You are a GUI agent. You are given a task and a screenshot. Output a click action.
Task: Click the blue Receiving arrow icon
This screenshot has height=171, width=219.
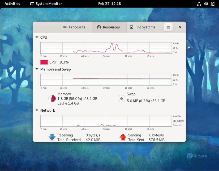[x=52, y=137]
